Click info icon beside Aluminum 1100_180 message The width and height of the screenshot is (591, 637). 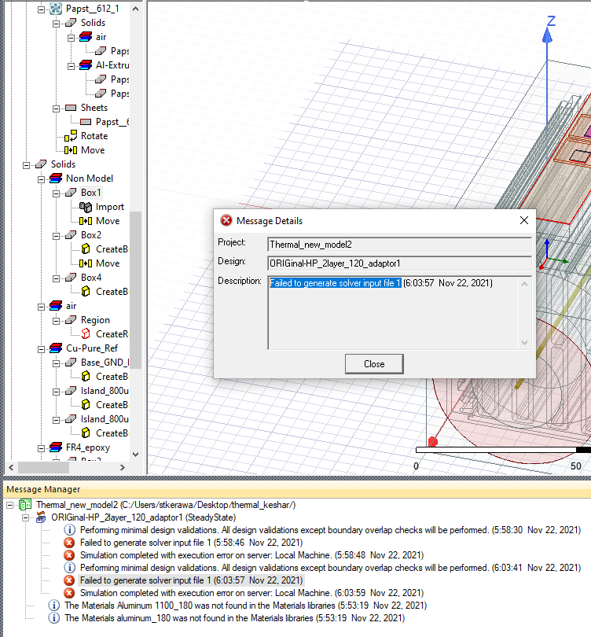54,605
